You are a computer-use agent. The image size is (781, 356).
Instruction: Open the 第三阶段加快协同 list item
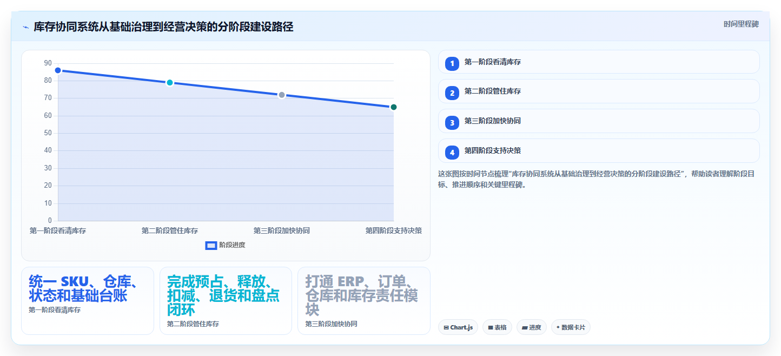pos(599,121)
